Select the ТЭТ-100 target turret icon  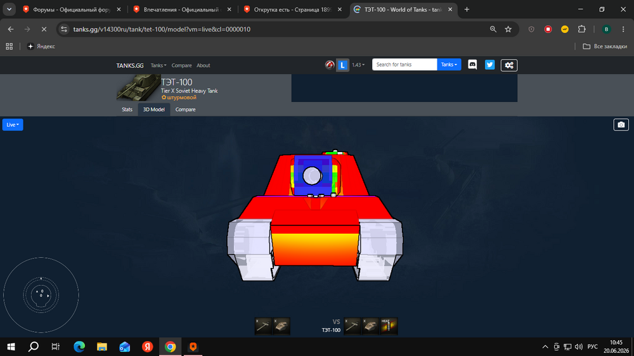pos(370,326)
